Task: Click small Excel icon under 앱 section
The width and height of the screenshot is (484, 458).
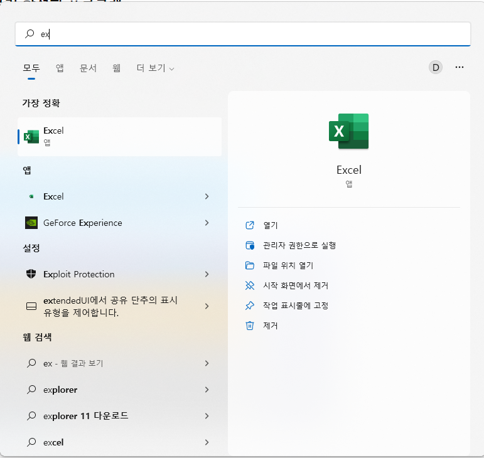Action: pyautogui.click(x=31, y=196)
